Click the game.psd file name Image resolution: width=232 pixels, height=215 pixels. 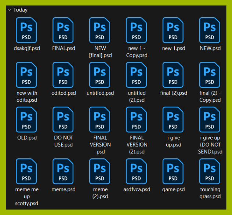173,190
